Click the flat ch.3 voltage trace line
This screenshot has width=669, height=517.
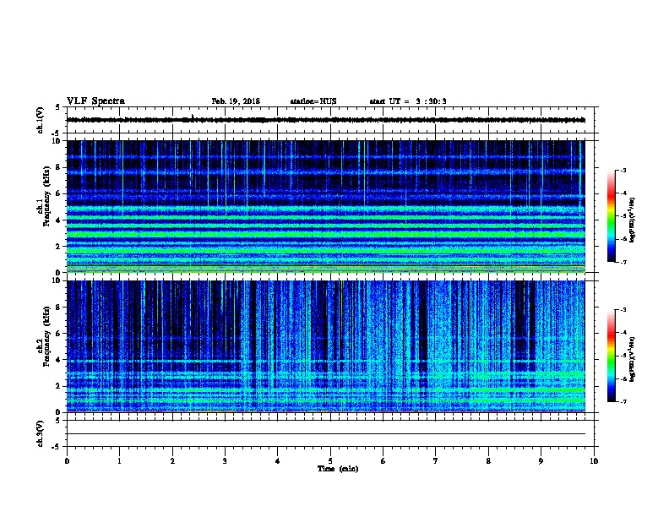click(326, 434)
